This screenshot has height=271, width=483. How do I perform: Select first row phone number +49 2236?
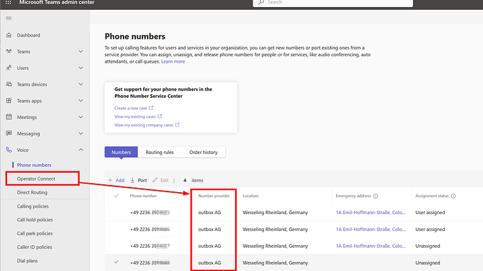(x=150, y=212)
